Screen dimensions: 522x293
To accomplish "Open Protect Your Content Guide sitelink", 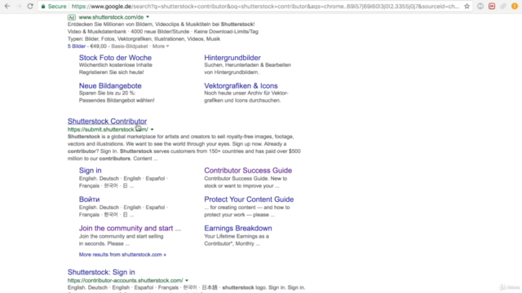I will [x=249, y=199].
